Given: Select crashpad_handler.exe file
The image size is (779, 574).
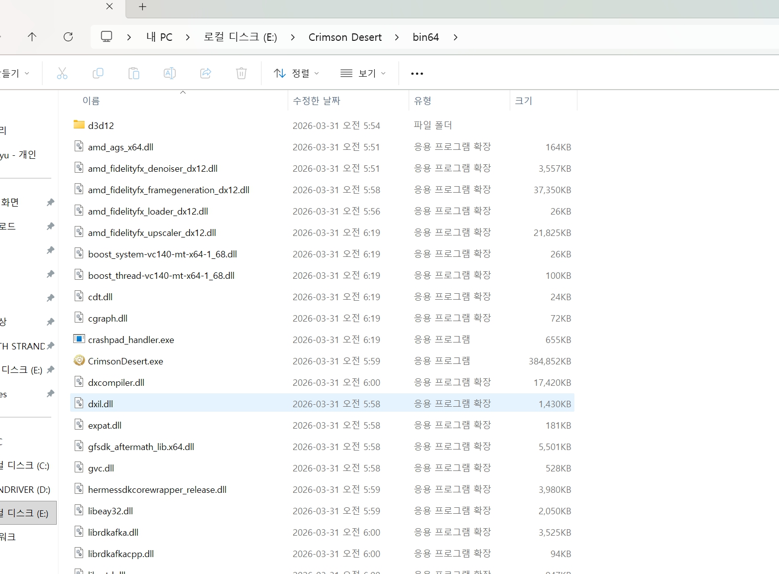Looking at the screenshot, I should (131, 340).
